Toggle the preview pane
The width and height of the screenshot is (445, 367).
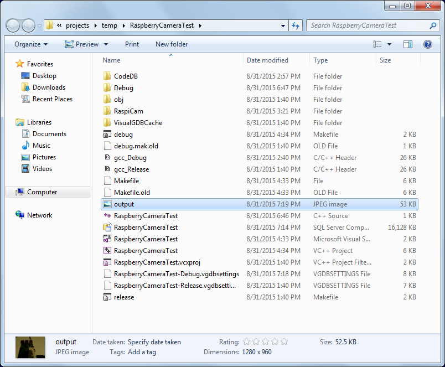coord(408,44)
